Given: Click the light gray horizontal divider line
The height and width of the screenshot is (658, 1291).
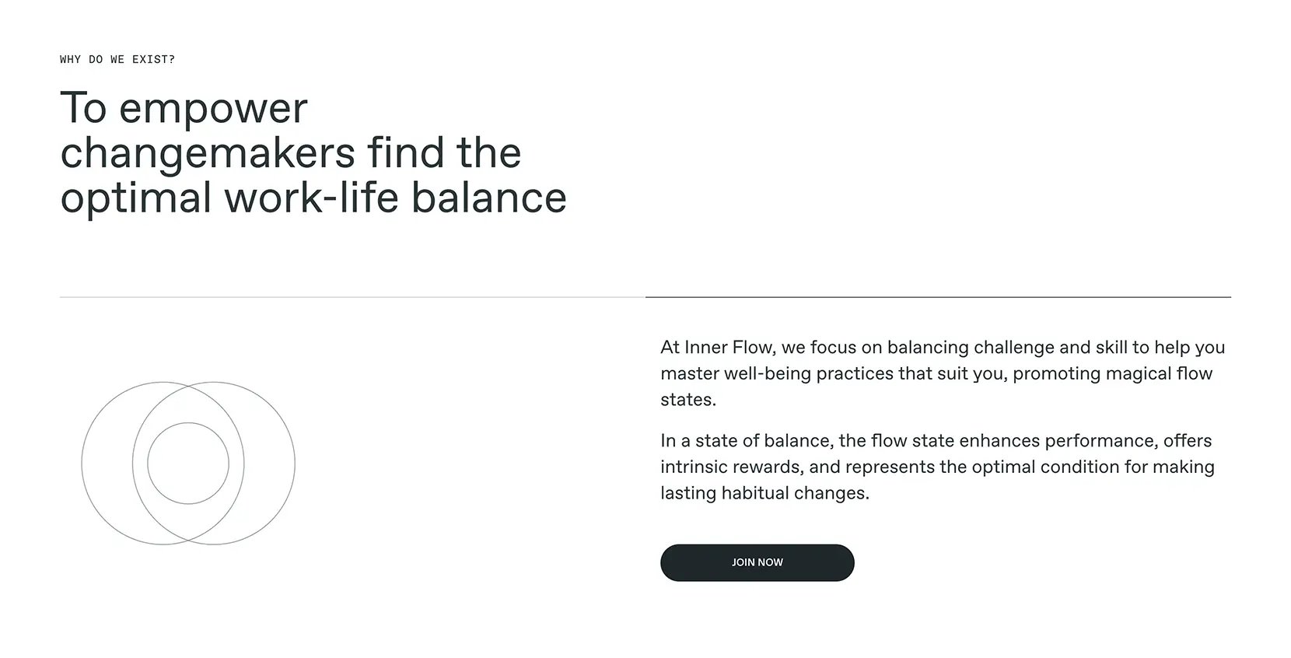Looking at the screenshot, I should [352, 297].
